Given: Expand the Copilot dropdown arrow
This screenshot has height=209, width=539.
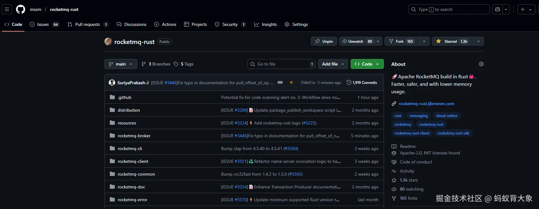Looking at the screenshot, I should pyautogui.click(x=506, y=9).
